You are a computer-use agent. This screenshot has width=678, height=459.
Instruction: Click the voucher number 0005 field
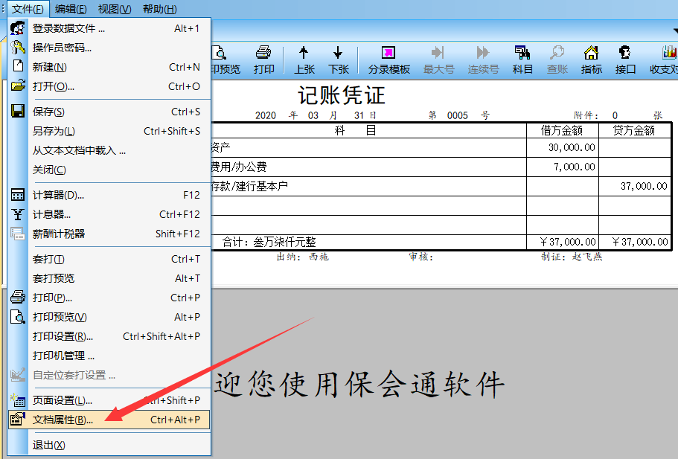click(457, 115)
